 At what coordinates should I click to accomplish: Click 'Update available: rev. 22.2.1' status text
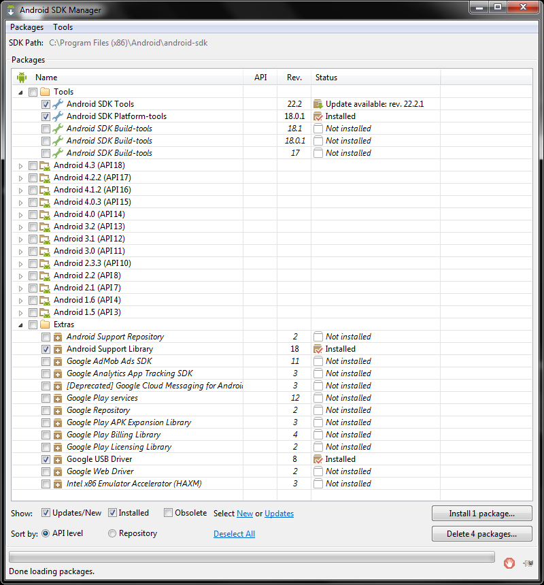375,104
